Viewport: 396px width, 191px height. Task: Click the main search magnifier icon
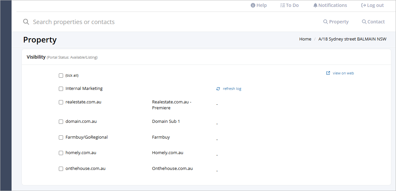pyautogui.click(x=26, y=22)
